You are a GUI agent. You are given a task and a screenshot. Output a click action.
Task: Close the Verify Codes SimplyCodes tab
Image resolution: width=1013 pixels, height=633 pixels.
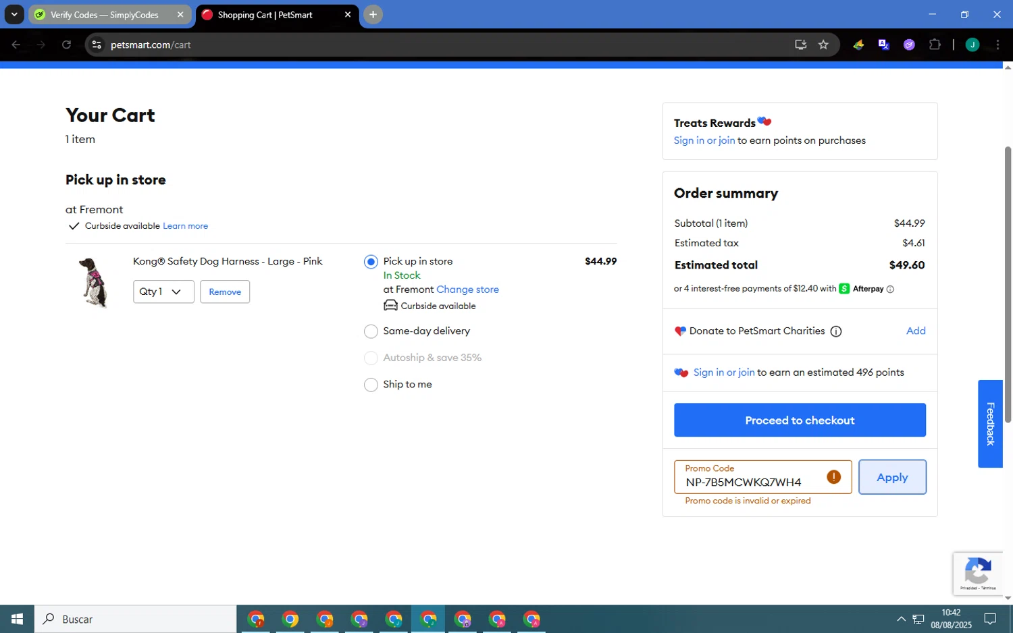pyautogui.click(x=180, y=15)
